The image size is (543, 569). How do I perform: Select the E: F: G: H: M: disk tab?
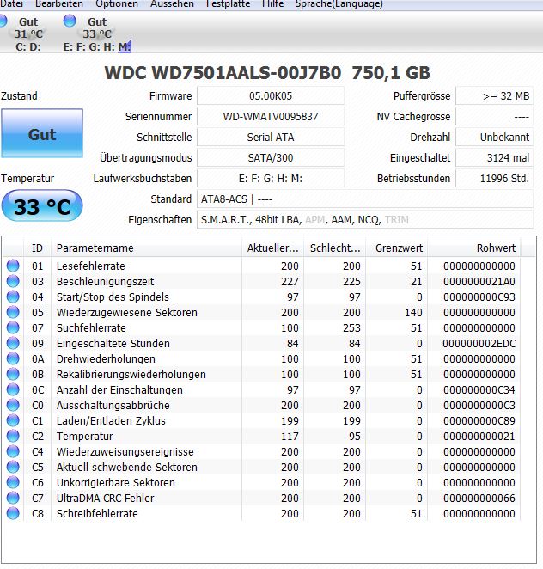tap(97, 34)
